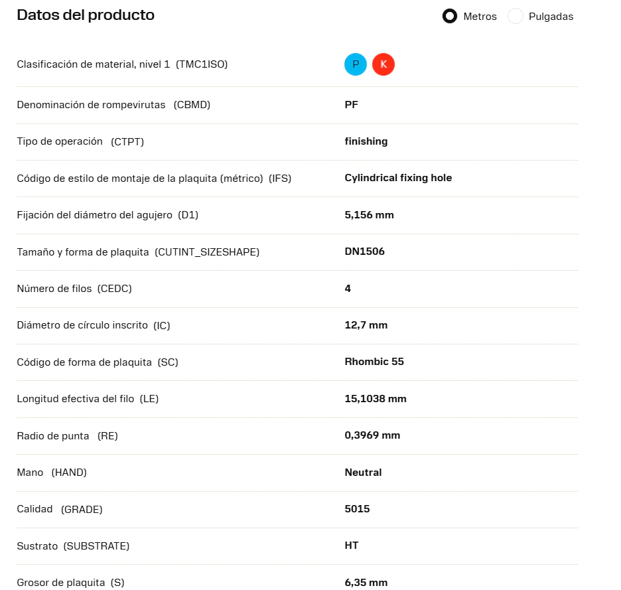Click the Neutral hand value
Image resolution: width=621 pixels, height=590 pixels.
[363, 473]
